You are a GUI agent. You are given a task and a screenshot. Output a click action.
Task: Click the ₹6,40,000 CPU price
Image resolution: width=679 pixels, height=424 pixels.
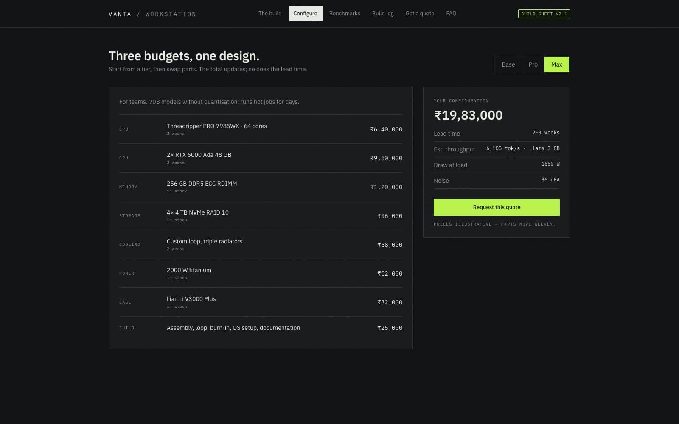tap(386, 129)
